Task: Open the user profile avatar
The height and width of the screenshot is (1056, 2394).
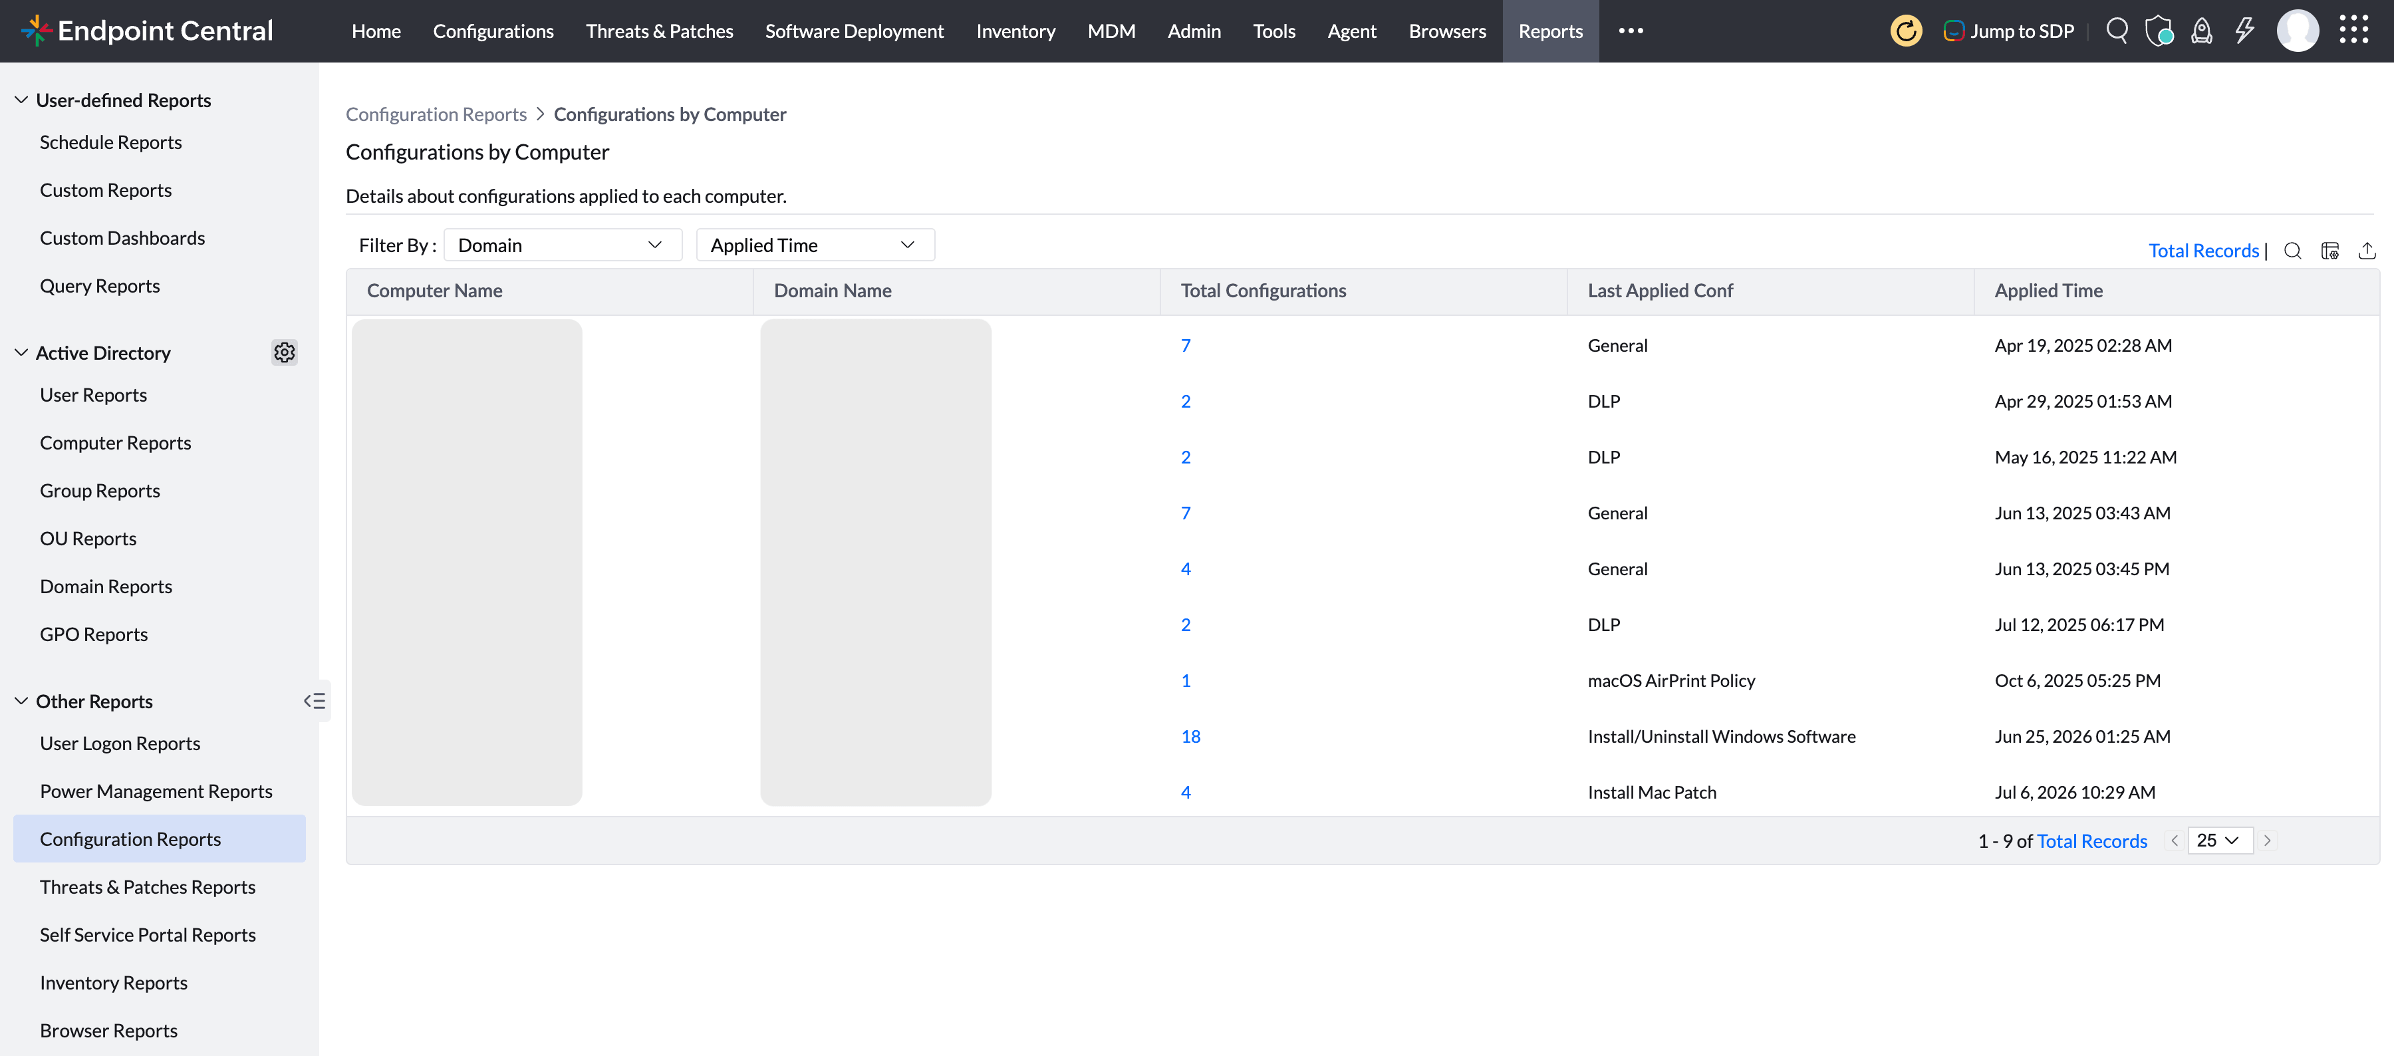Action: pos(2298,31)
